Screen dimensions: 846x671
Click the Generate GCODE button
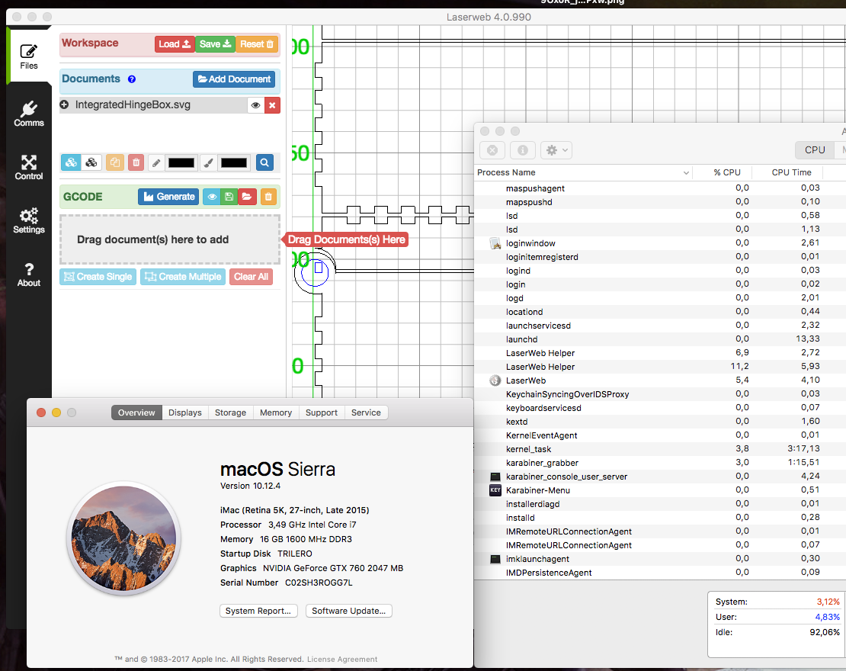pos(169,197)
